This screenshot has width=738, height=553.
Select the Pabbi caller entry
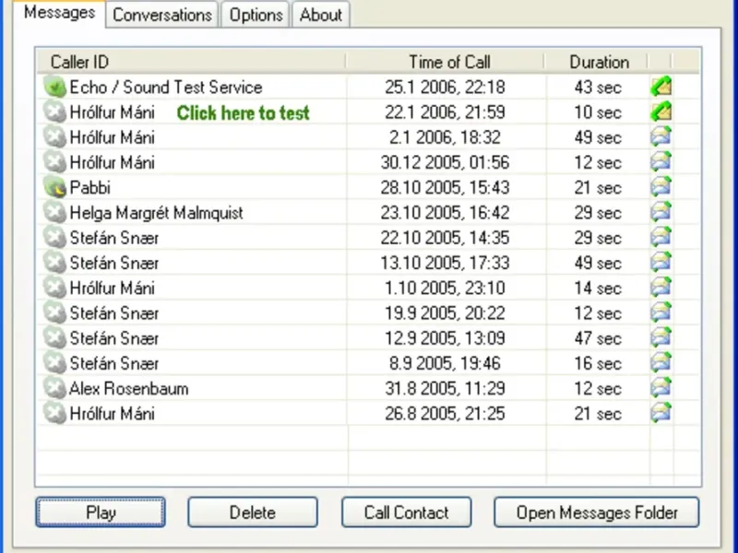pos(89,188)
